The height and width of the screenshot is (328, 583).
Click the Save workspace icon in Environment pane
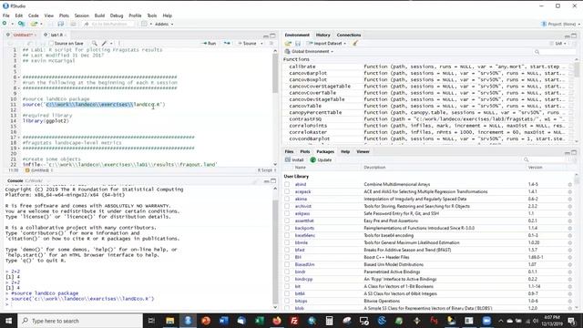click(298, 43)
